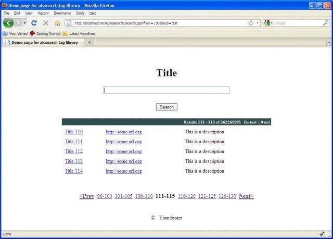Open the Title 111 link

click(74, 142)
